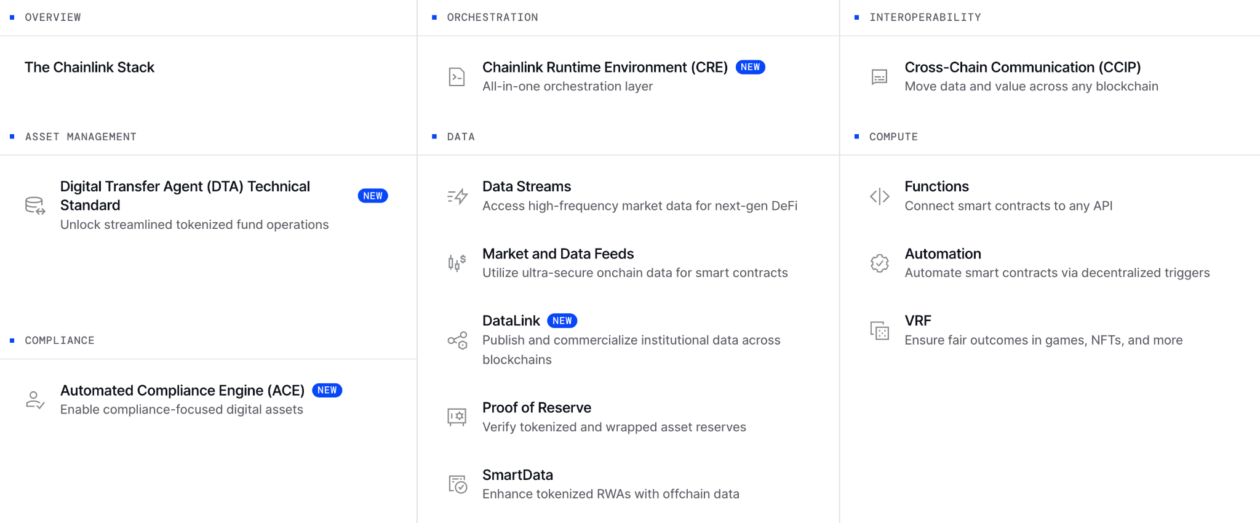
Task: Open Automation product link
Action: [943, 254]
